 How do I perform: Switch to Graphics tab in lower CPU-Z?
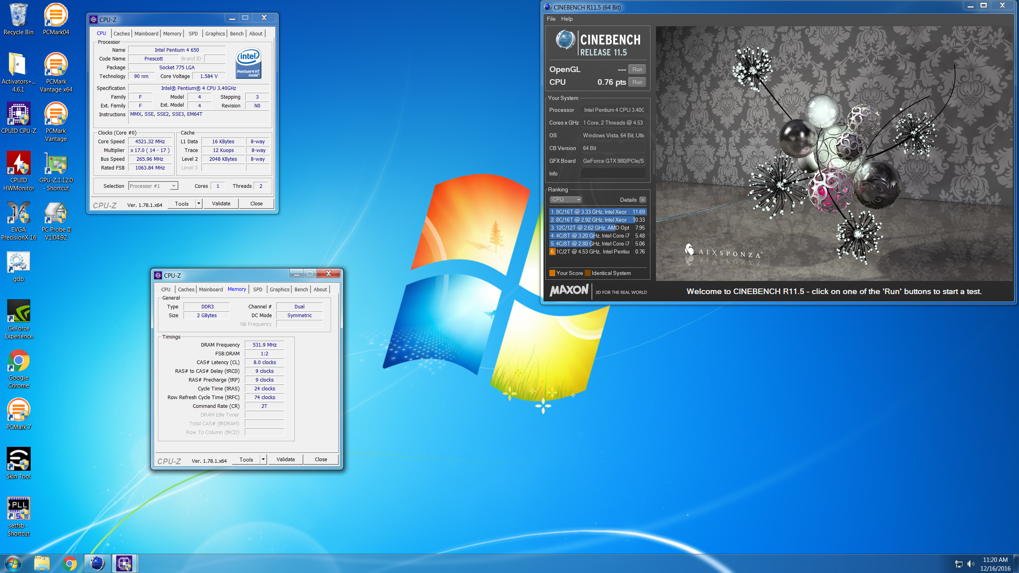pos(279,289)
